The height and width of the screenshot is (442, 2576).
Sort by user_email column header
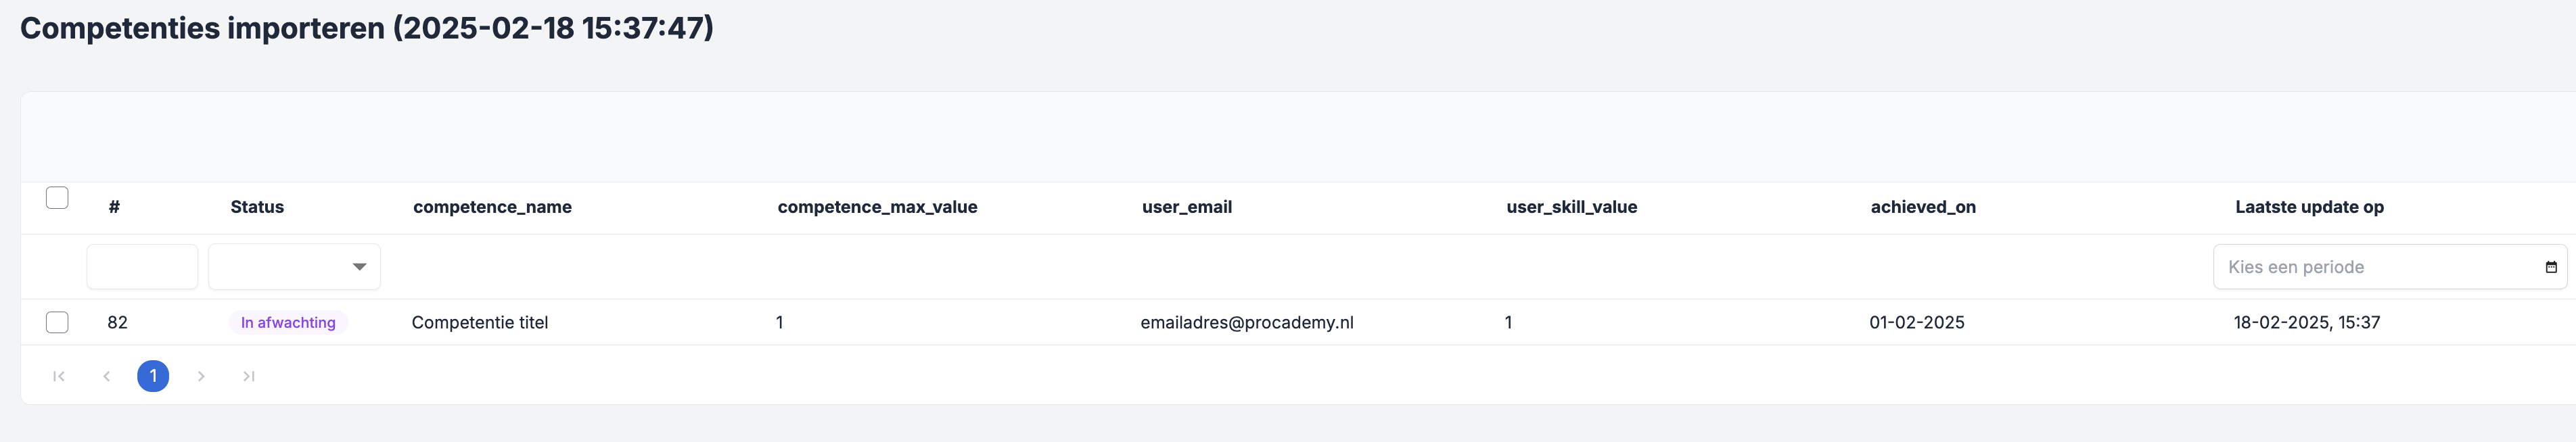click(1187, 207)
